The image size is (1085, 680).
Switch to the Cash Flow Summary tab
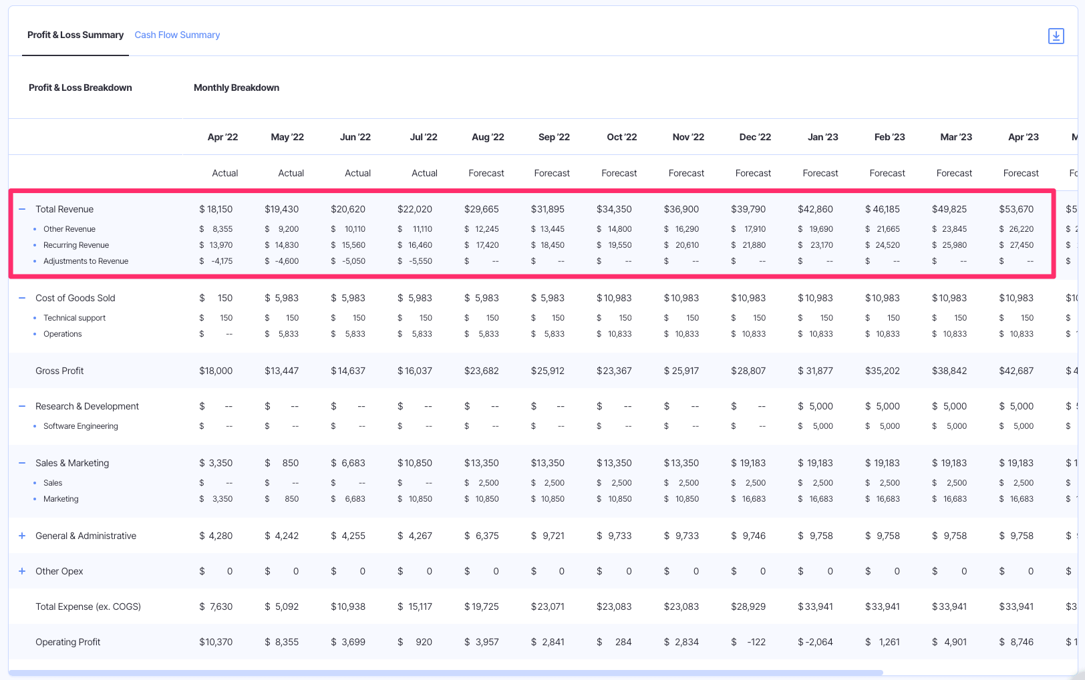pyautogui.click(x=176, y=35)
